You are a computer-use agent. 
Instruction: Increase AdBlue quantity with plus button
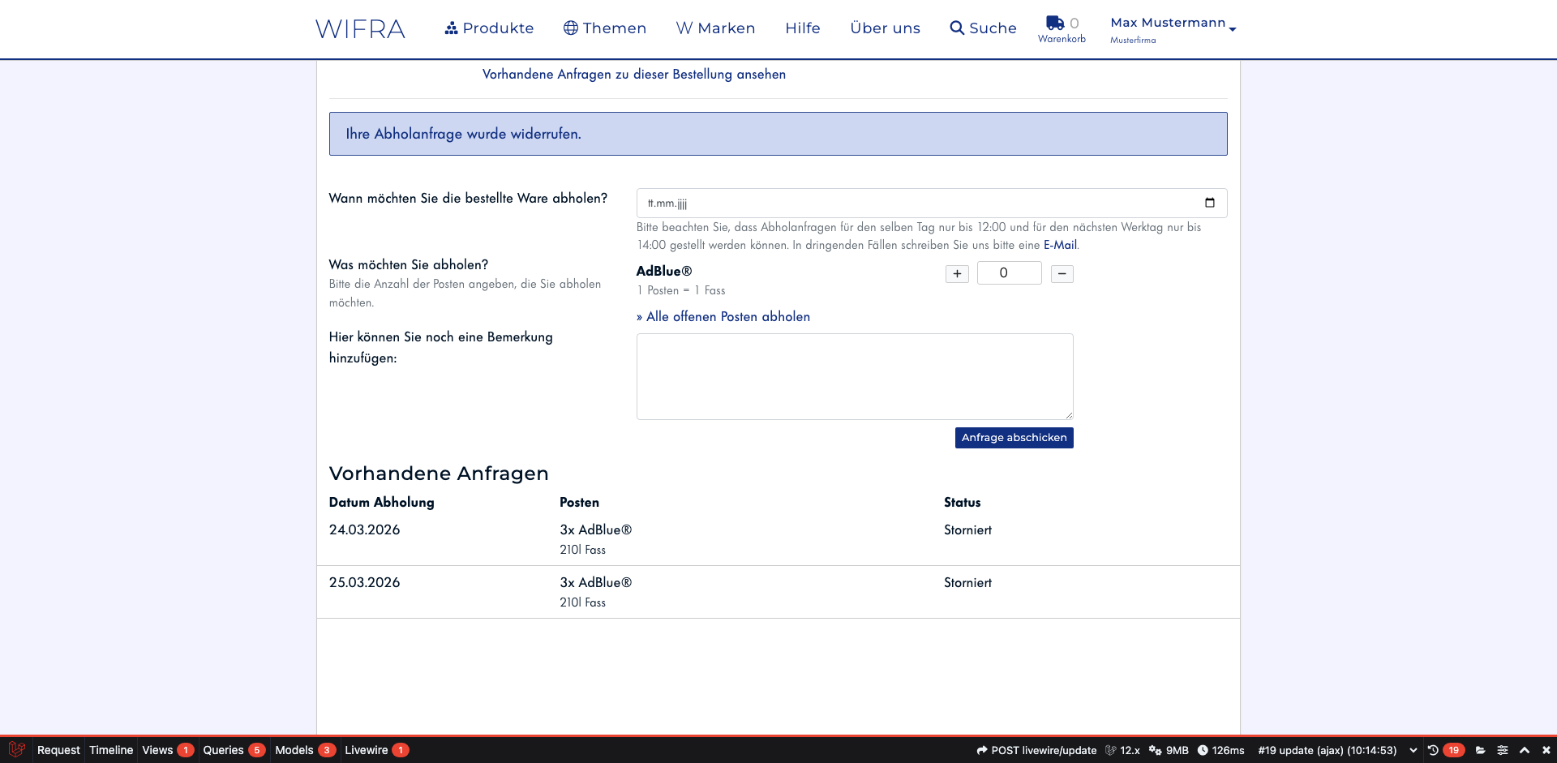pyautogui.click(x=957, y=274)
